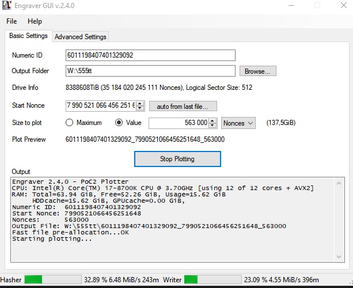
Task: Click the Start Nonce input field
Action: pos(101,105)
